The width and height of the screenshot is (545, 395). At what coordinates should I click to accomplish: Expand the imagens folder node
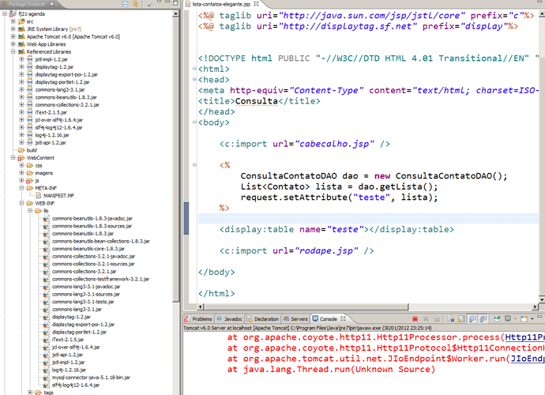click(x=21, y=173)
